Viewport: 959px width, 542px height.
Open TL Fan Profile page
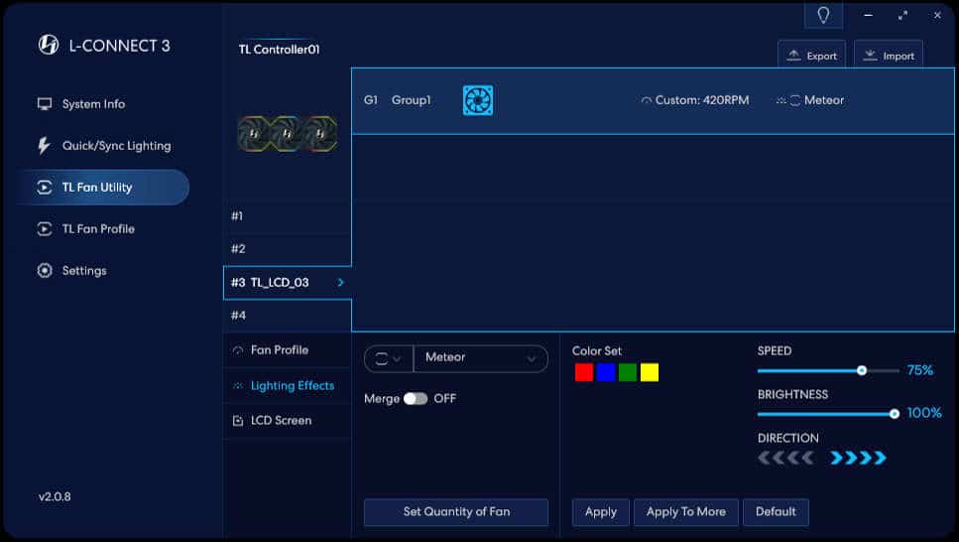click(x=98, y=229)
